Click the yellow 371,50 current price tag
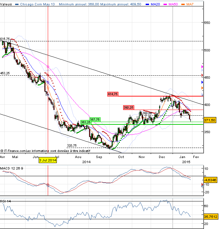 [x=210, y=120]
